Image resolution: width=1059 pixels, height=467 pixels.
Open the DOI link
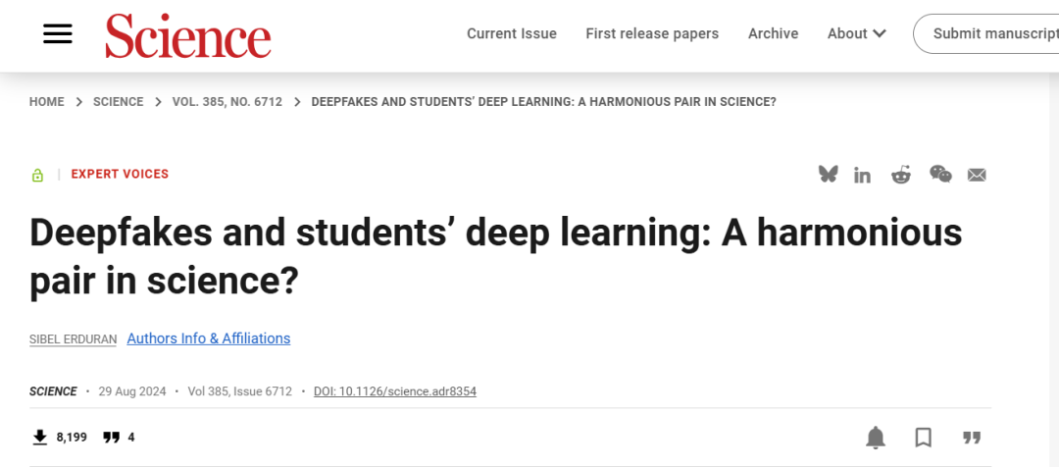(x=395, y=391)
